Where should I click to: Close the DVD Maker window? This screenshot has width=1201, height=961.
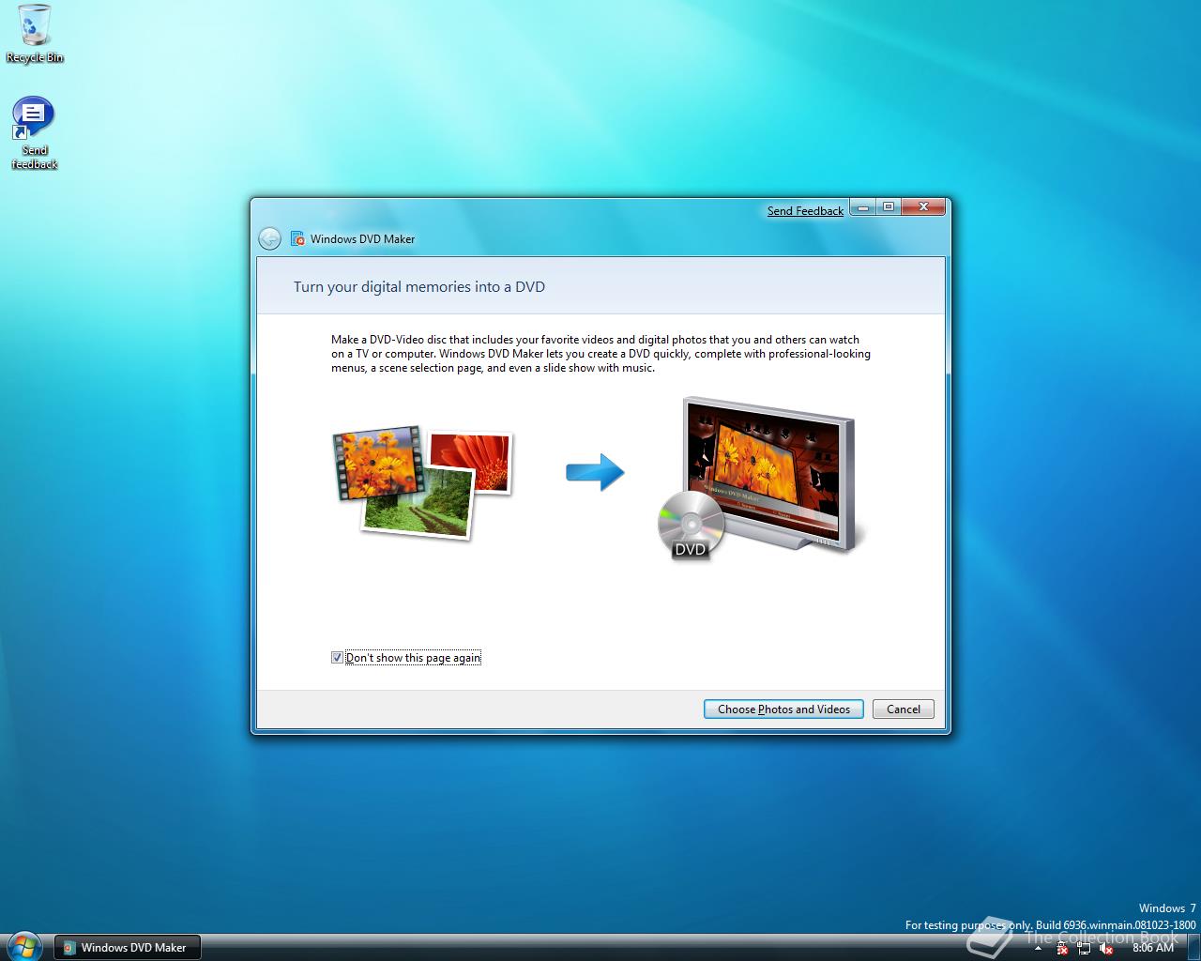[924, 207]
